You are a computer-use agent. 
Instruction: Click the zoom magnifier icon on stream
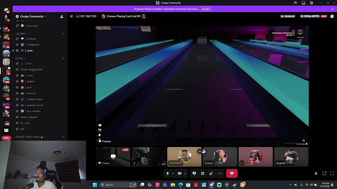[x=304, y=141]
